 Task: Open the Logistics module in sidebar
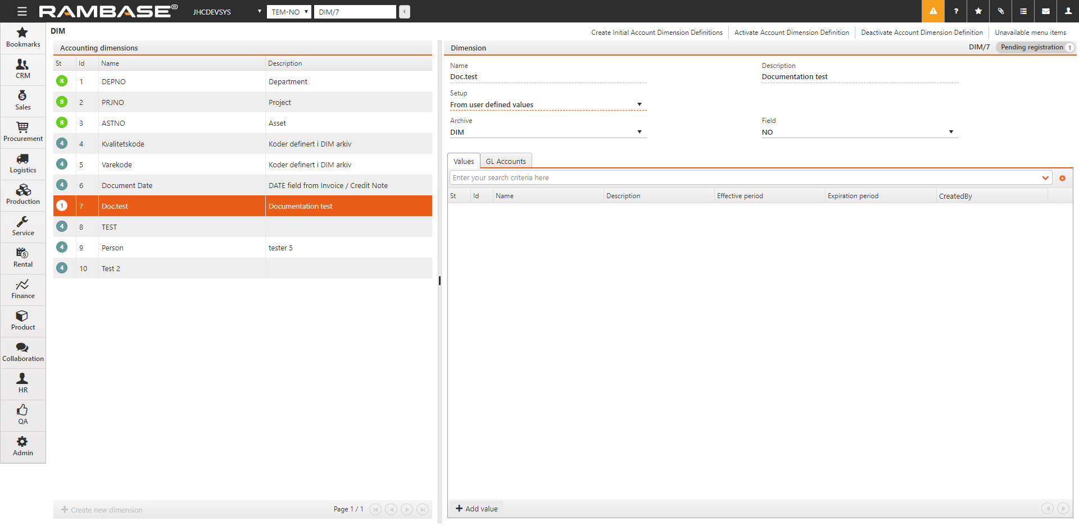click(23, 163)
